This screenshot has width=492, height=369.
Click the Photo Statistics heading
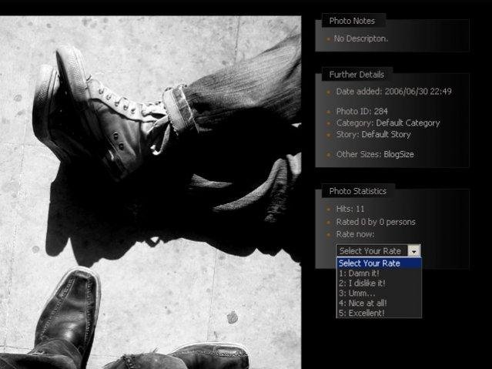click(358, 191)
